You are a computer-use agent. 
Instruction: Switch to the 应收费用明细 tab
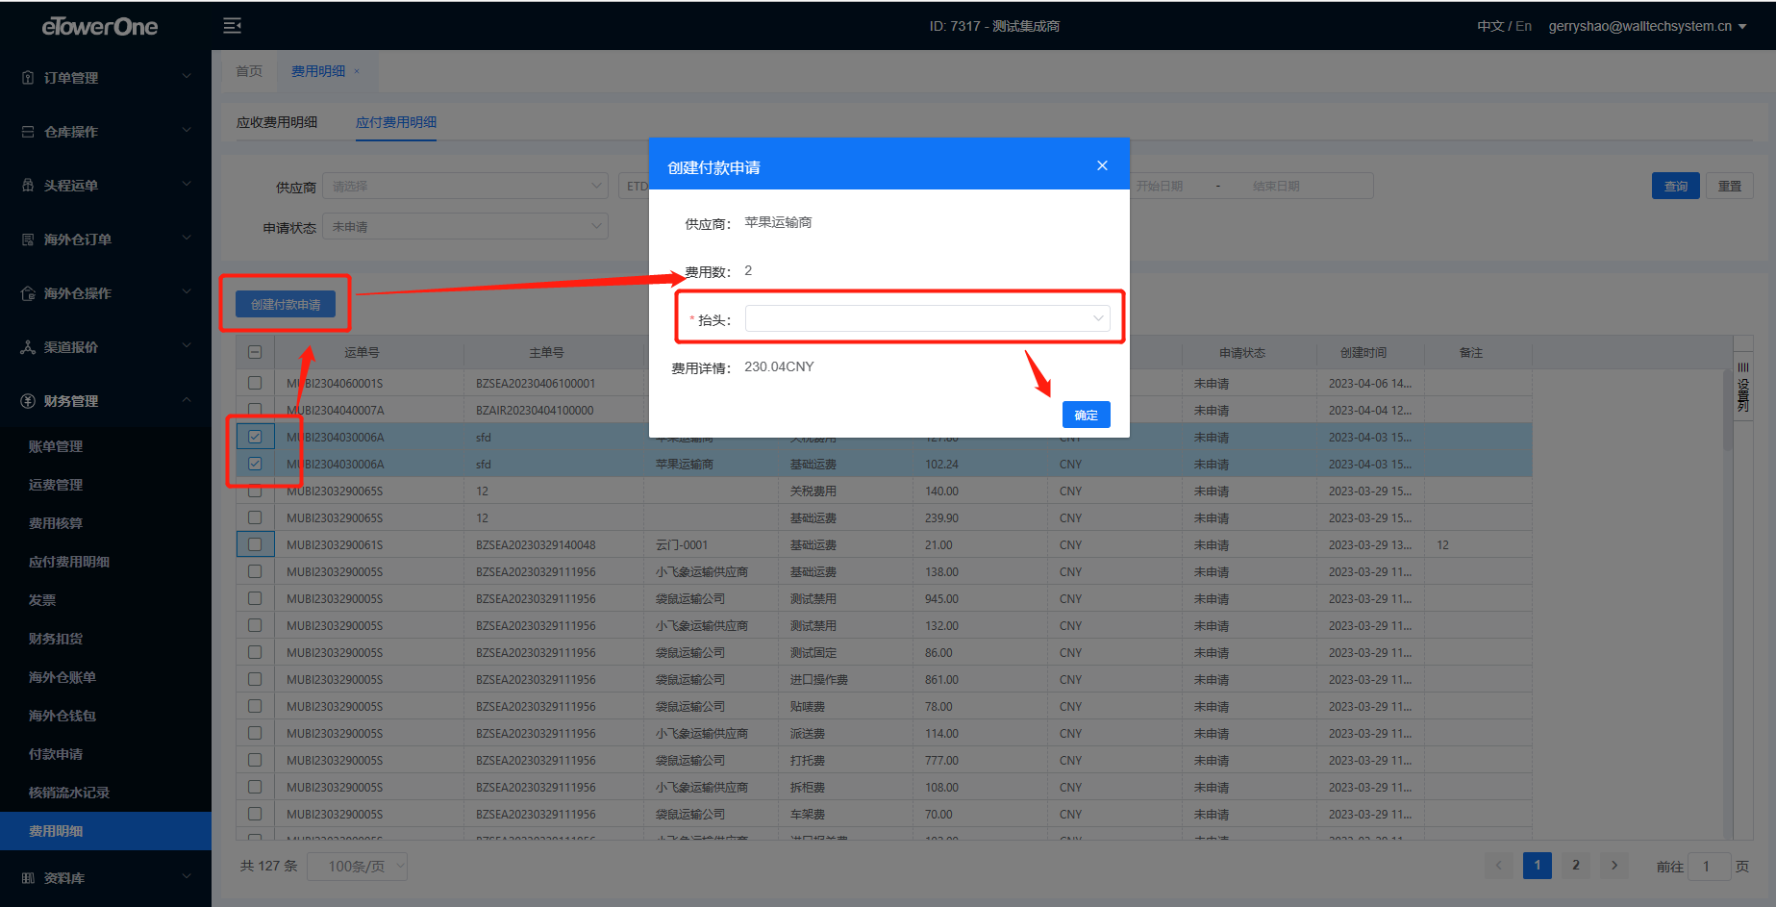[x=277, y=122]
